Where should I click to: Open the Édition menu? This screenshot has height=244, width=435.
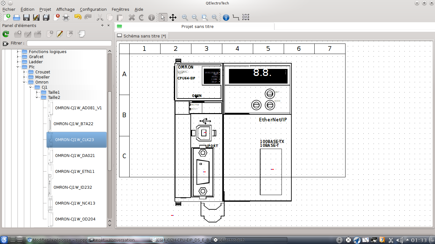(27, 9)
